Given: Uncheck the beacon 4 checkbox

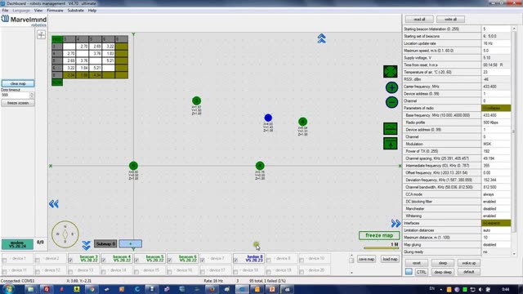Looking at the screenshot, I should [104, 261].
